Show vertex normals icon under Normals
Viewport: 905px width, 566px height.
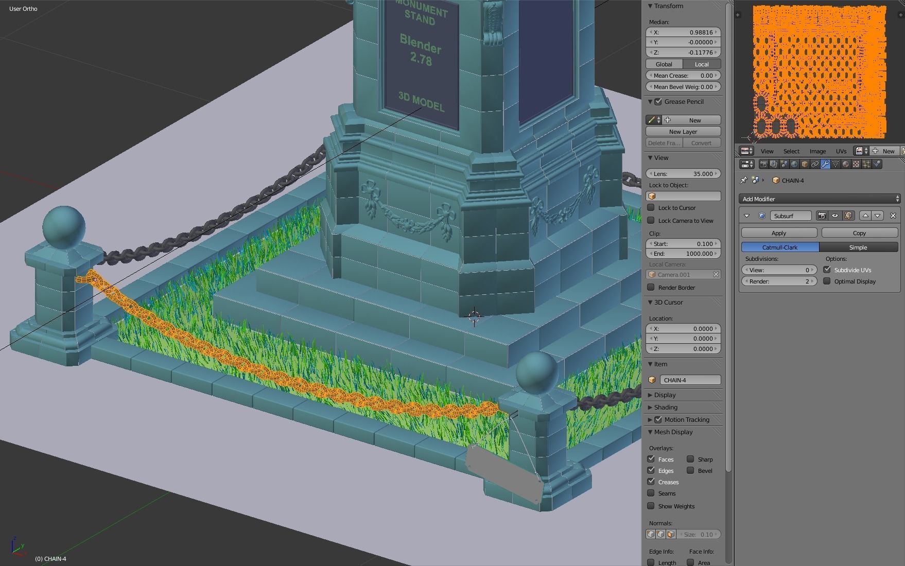tap(651, 534)
